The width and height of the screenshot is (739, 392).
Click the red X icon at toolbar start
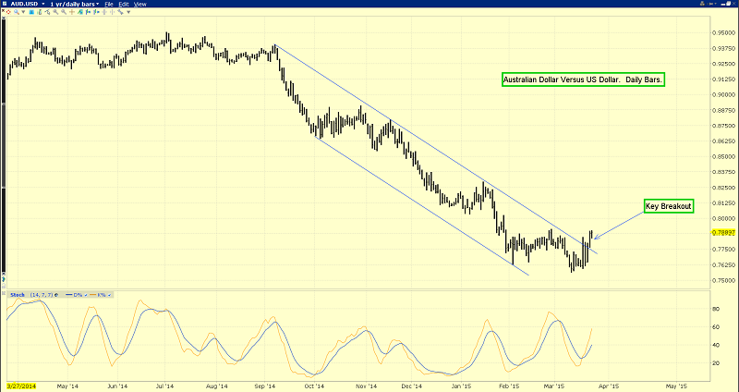(3, 10)
